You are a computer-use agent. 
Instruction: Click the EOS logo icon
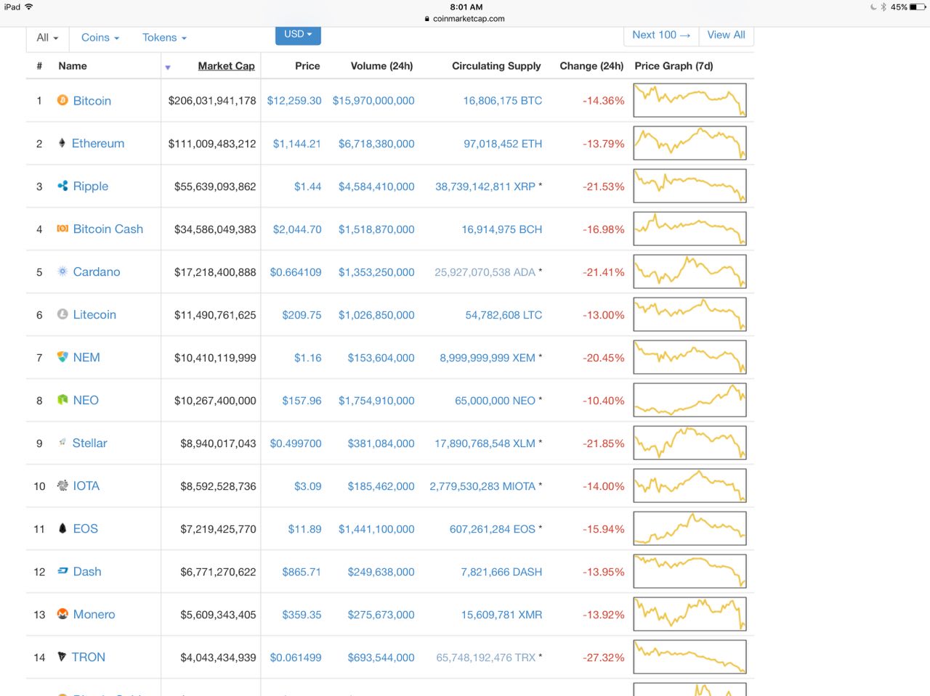[x=62, y=528]
